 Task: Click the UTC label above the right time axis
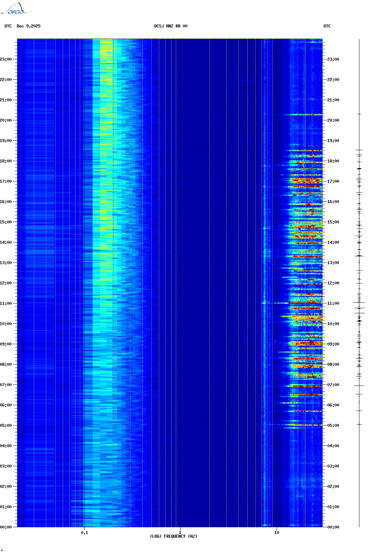(x=327, y=26)
